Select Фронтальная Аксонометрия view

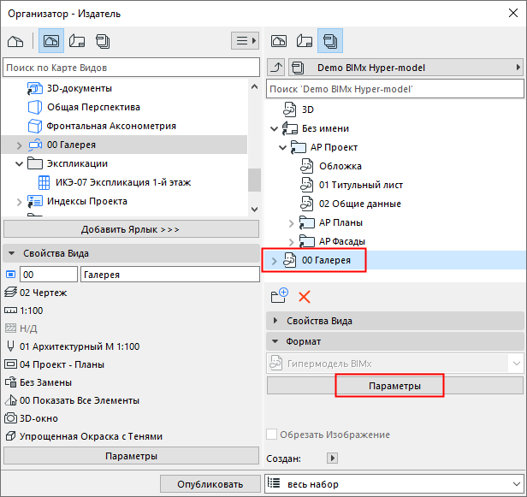(x=111, y=126)
